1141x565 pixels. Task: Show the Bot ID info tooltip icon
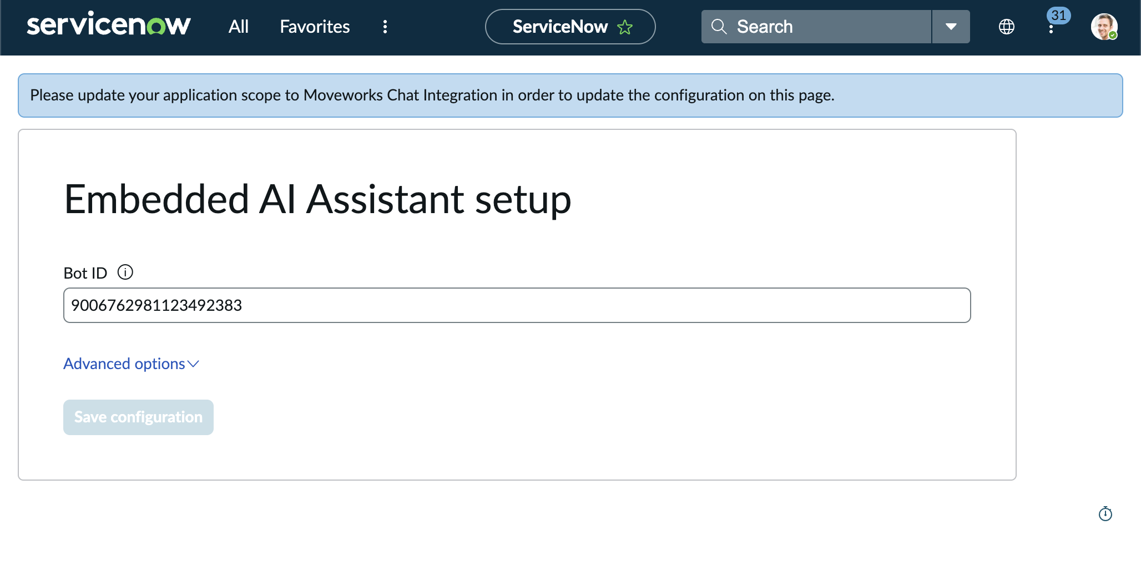coord(125,273)
